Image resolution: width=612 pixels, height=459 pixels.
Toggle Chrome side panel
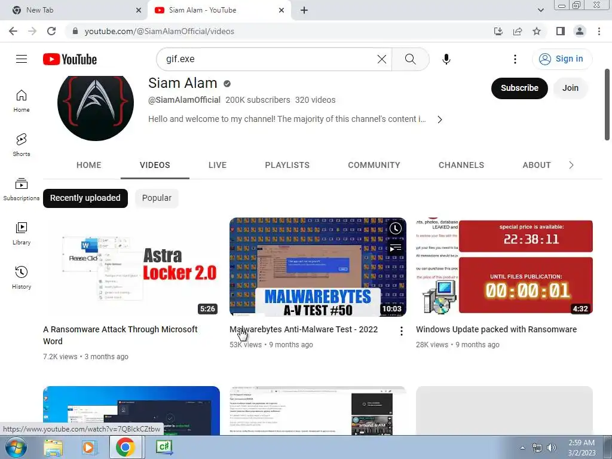[561, 31]
